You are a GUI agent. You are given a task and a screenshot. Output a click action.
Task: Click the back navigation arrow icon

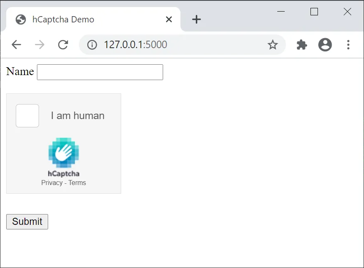point(16,44)
